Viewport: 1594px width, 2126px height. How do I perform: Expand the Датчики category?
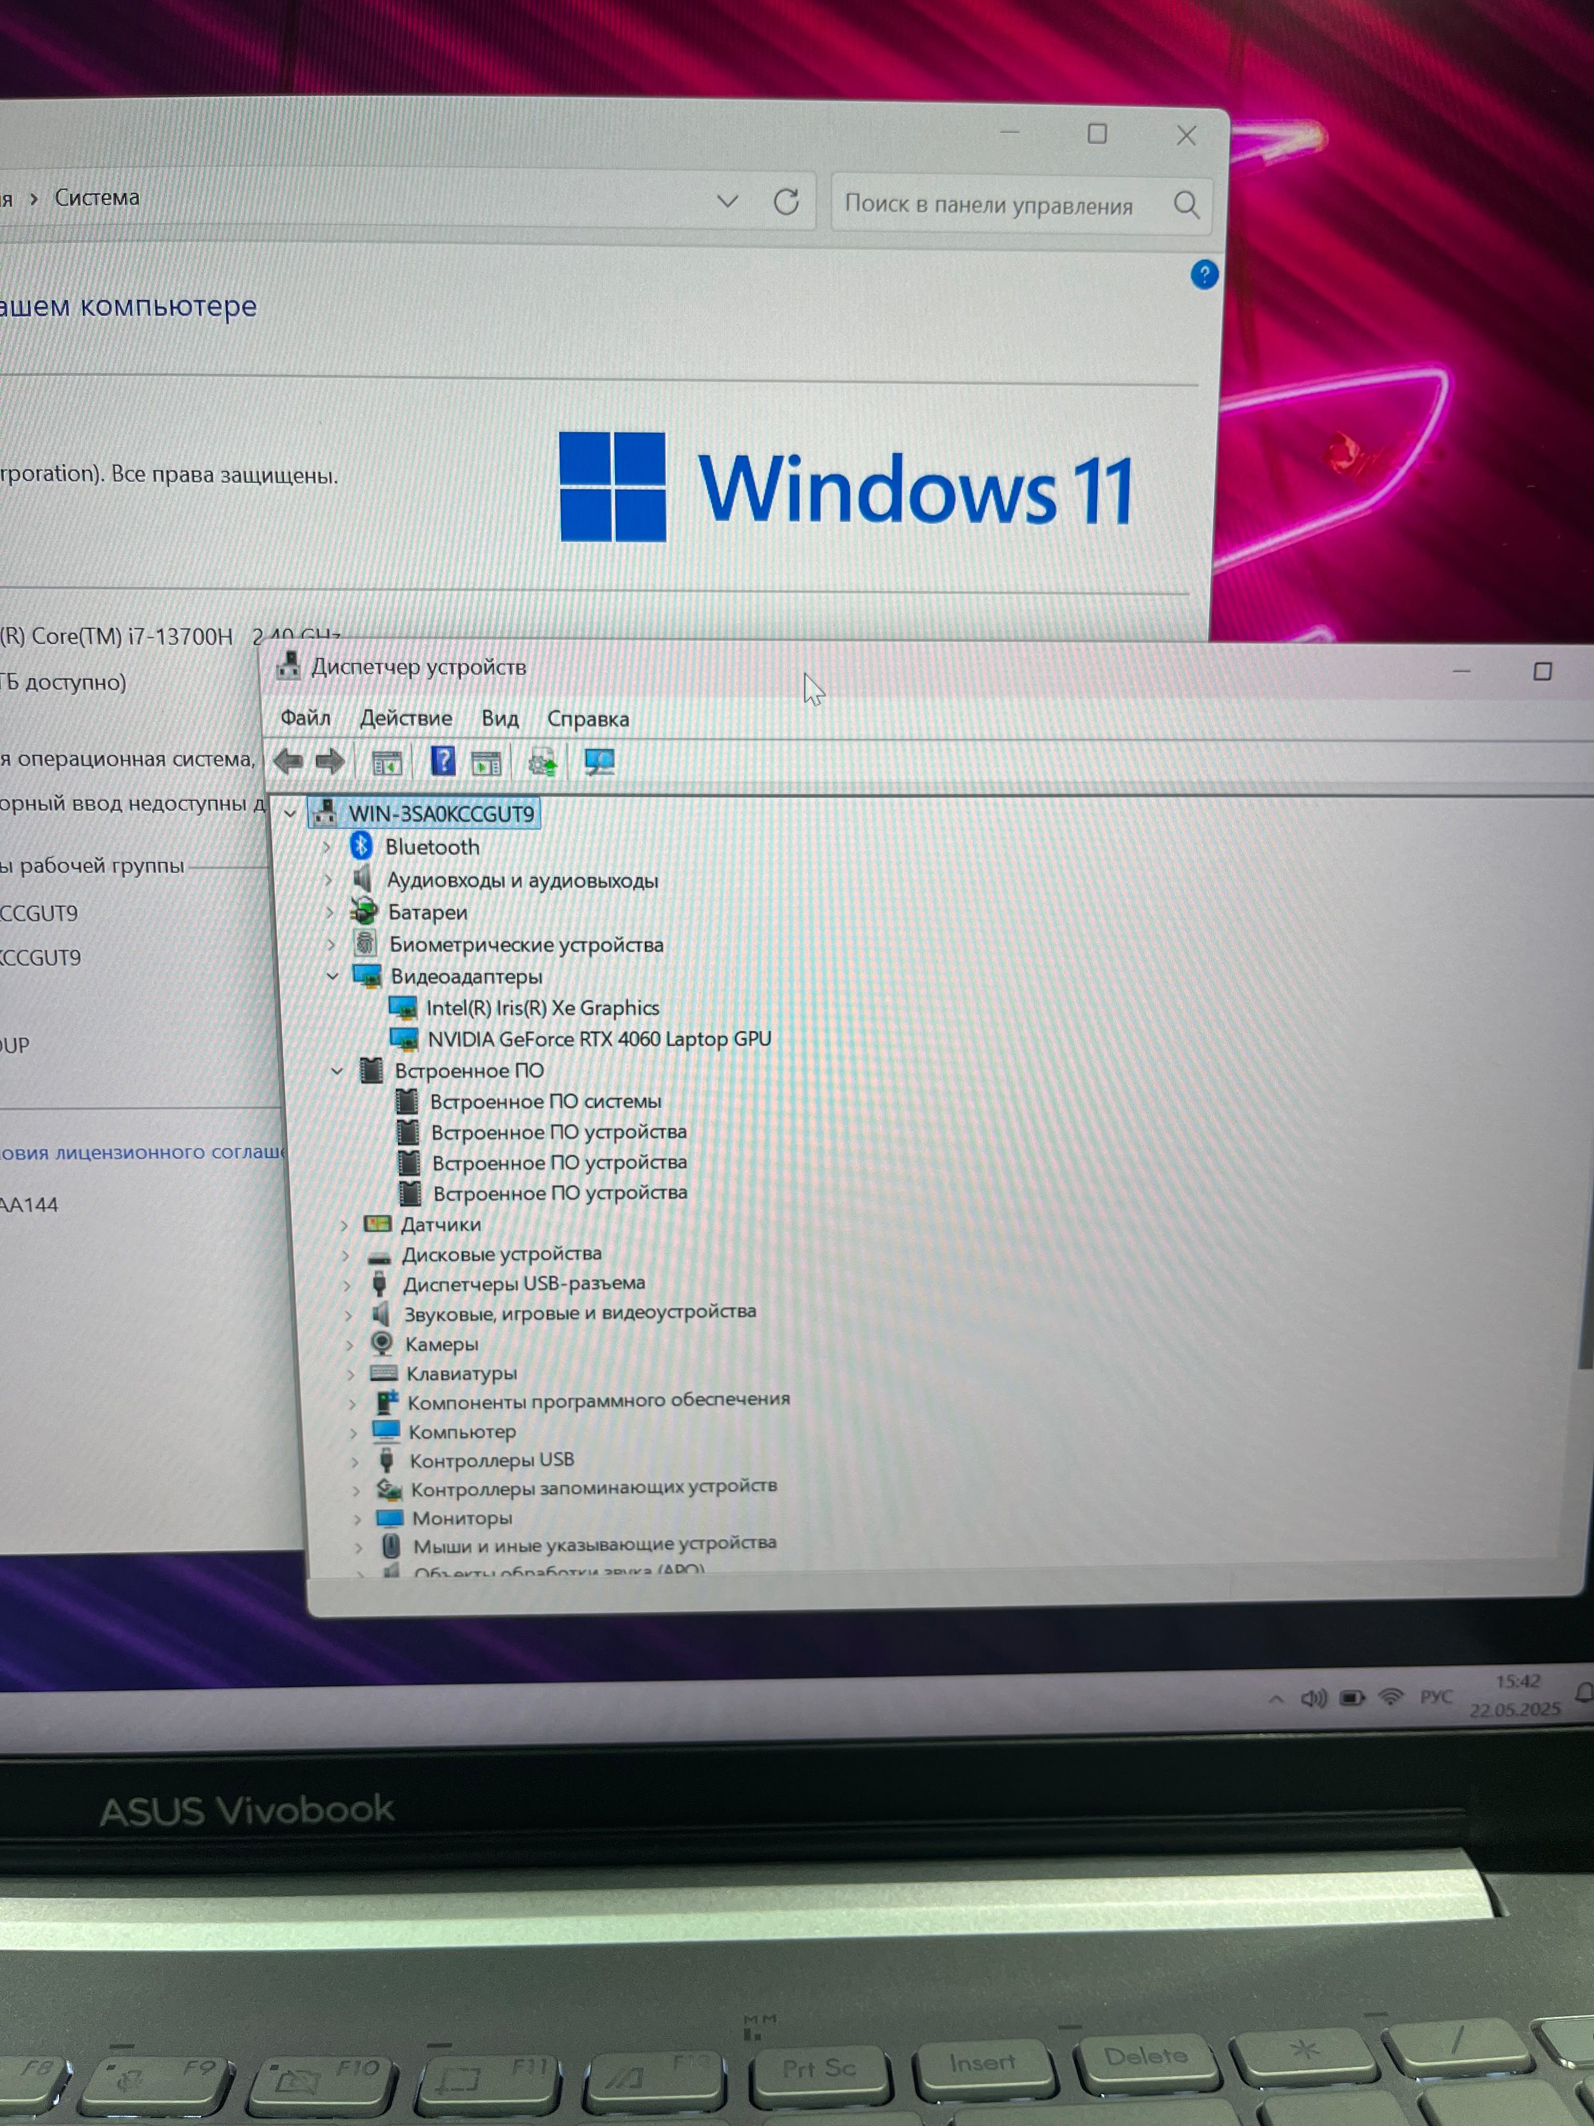[x=343, y=1224]
